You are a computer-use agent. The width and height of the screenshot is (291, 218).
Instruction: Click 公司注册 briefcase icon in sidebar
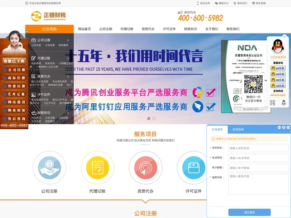tap(34, 40)
